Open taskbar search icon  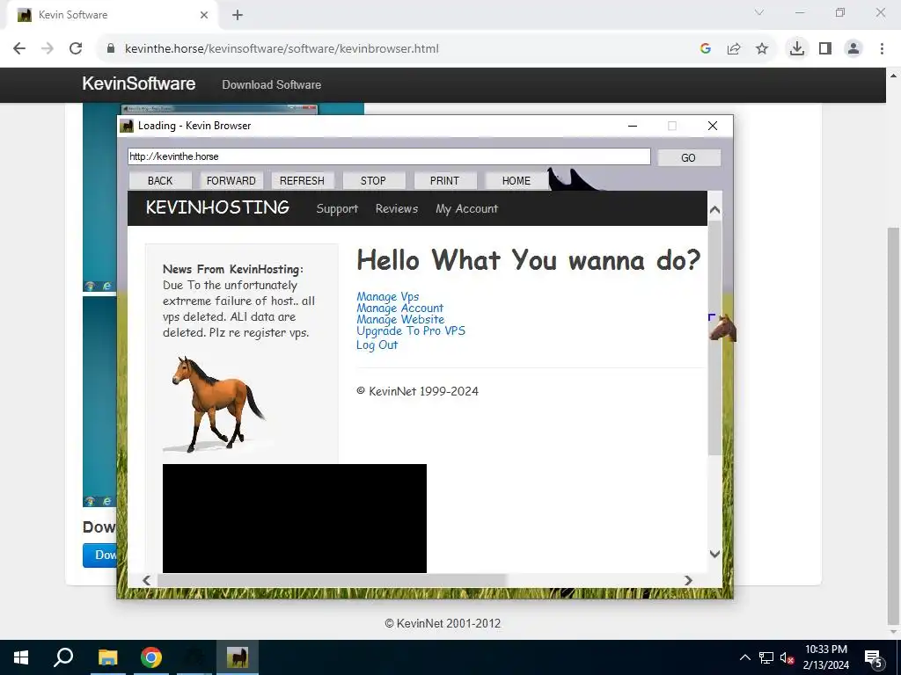(63, 657)
